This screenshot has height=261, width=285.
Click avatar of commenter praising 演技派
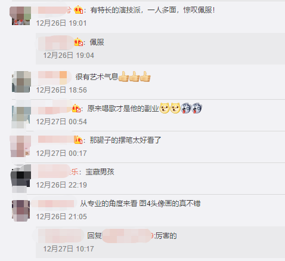[21, 16]
